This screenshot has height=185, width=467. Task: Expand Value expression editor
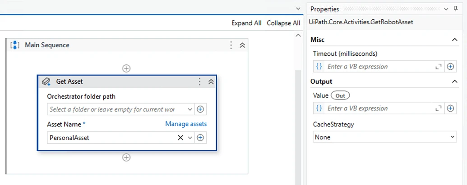point(438,108)
